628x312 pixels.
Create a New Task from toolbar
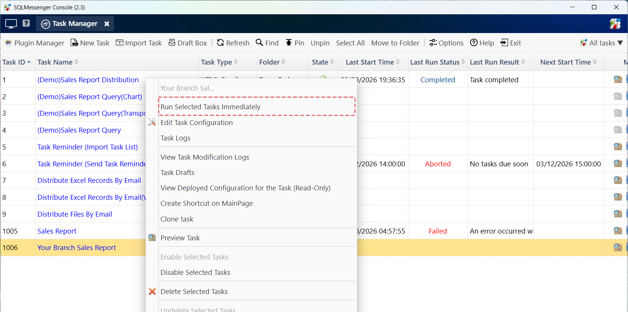(90, 43)
